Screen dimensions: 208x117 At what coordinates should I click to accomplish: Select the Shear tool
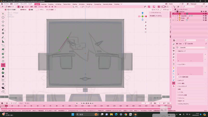tap(3, 88)
